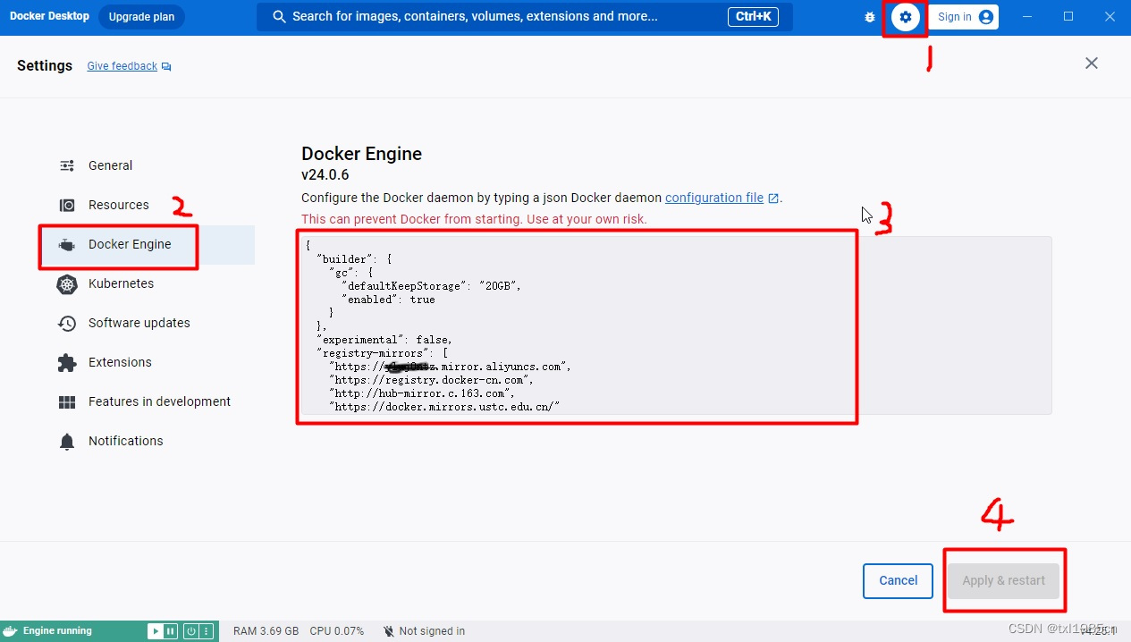Click the Settings gear icon

pos(905,16)
